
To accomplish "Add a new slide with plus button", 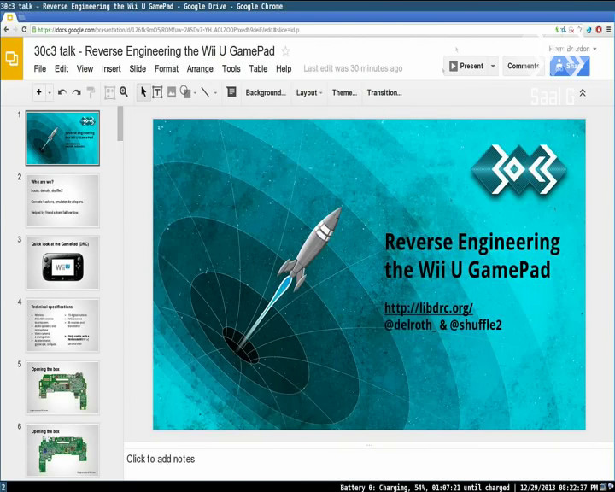I will point(38,92).
